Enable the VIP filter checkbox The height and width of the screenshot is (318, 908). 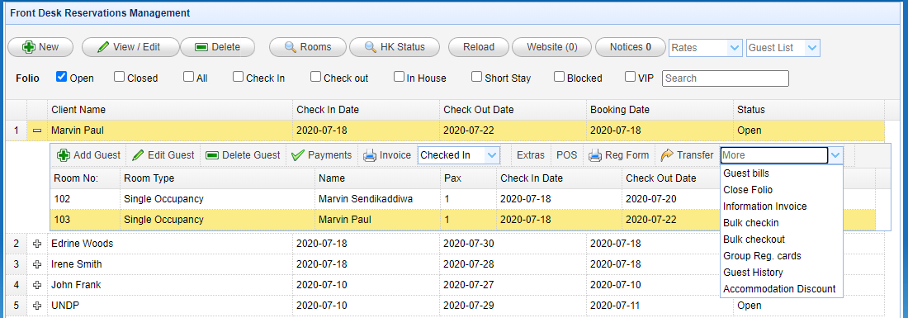(630, 77)
